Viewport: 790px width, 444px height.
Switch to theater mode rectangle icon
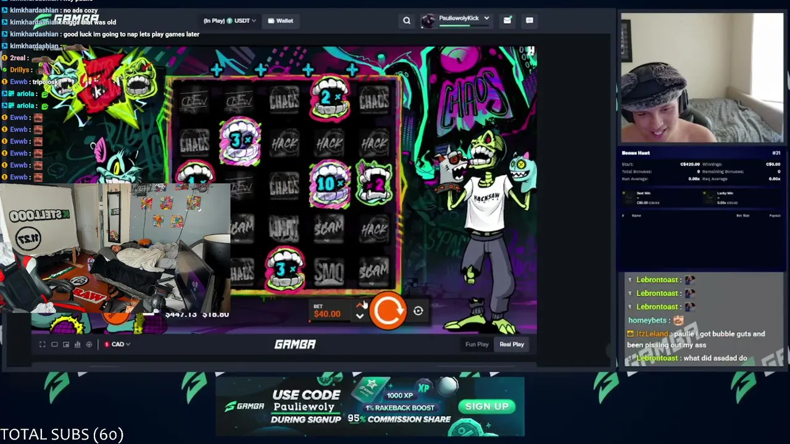click(54, 344)
